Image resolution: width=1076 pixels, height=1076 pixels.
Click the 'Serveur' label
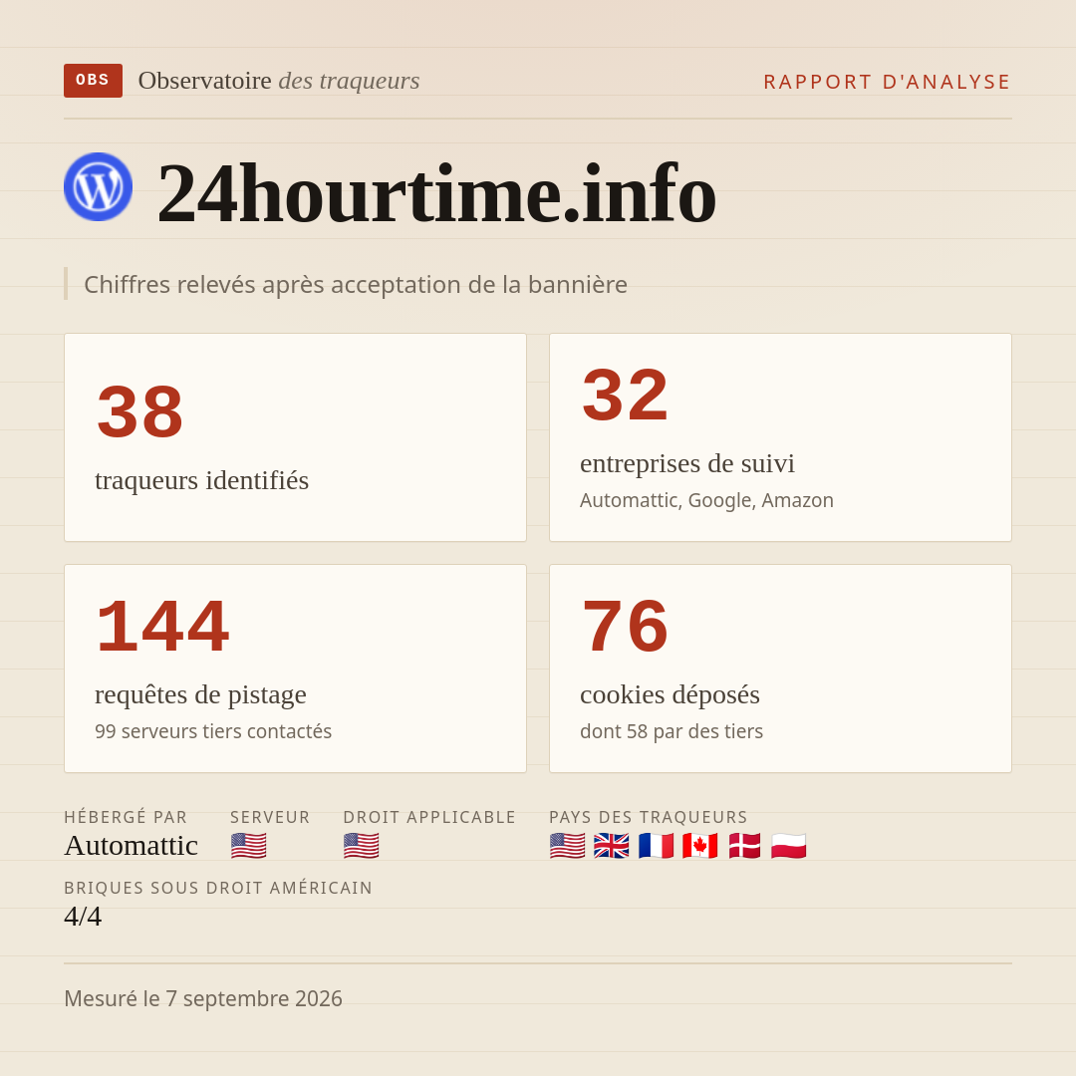point(270,817)
